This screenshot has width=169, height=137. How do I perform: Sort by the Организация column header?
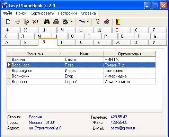click(x=130, y=54)
